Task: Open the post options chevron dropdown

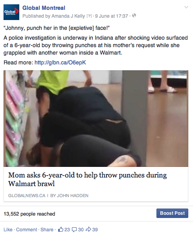Action: (186, 7)
